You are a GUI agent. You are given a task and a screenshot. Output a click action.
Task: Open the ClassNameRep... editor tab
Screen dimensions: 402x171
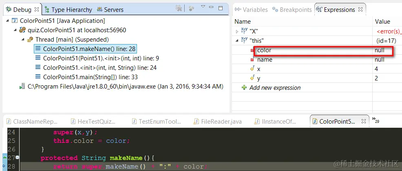32,122
